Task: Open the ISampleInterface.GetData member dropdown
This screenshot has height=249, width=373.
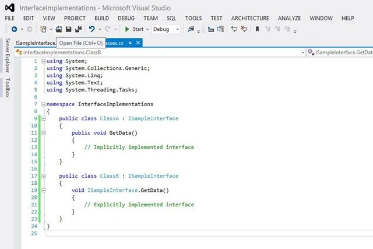Action: (340, 52)
